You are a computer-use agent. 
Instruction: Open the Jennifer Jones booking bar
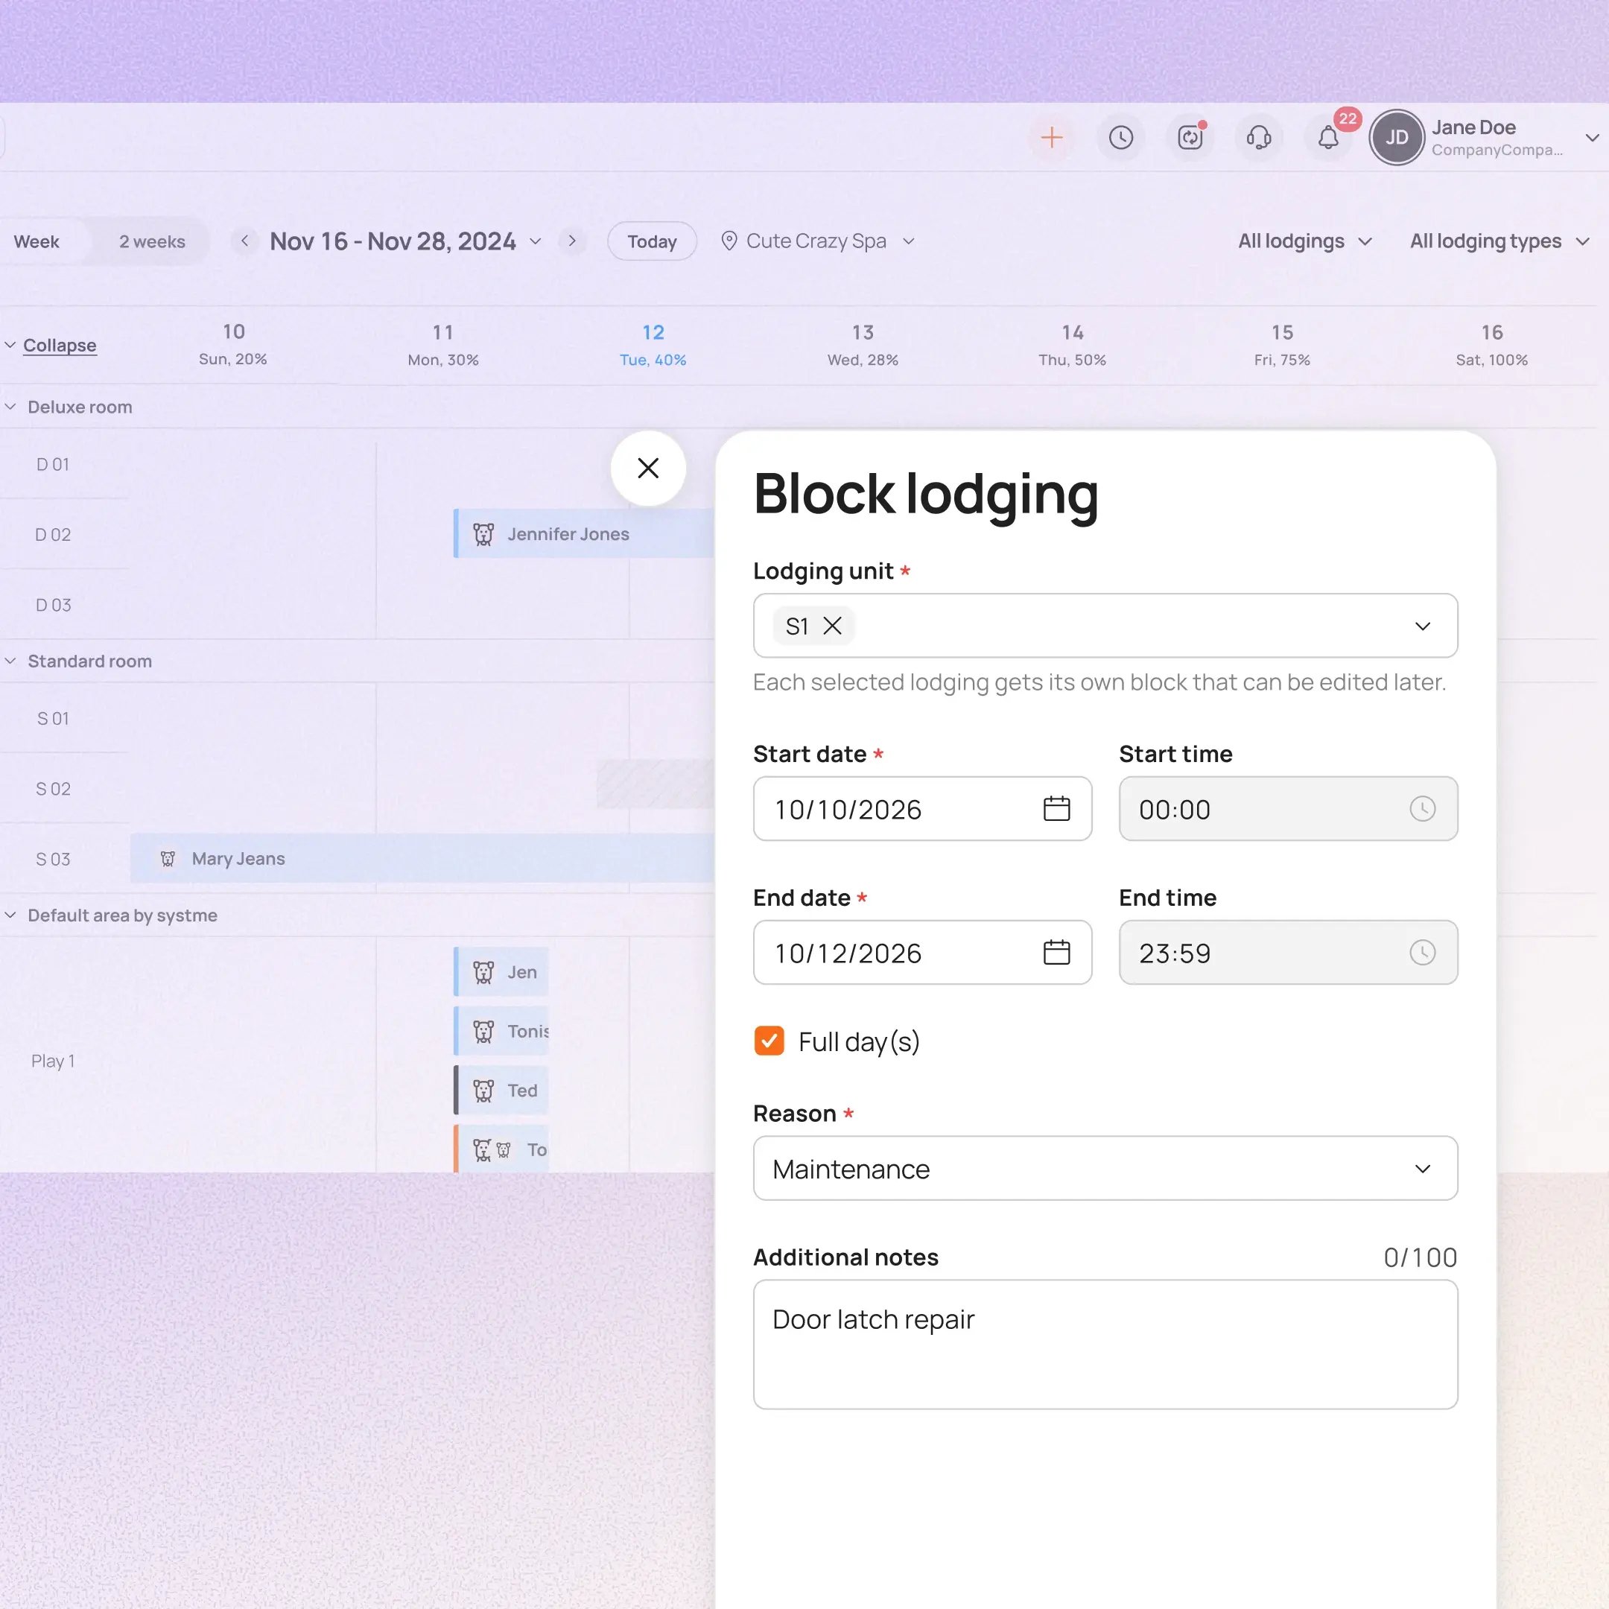point(584,534)
